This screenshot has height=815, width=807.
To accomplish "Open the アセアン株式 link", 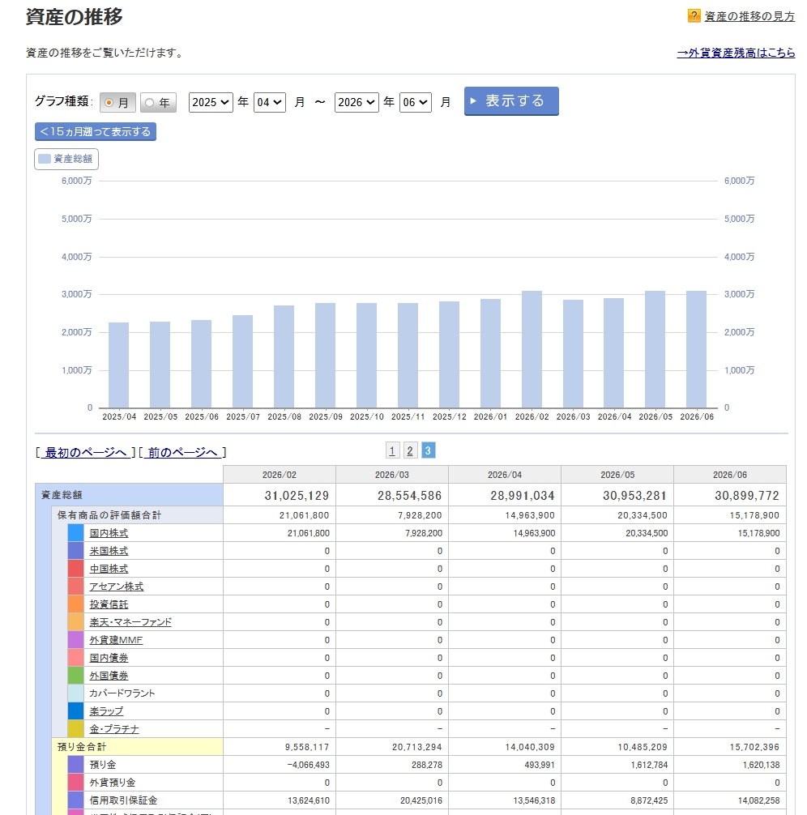I will coord(116,587).
